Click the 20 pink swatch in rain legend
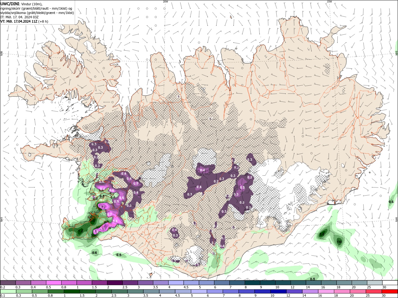 point(358,291)
